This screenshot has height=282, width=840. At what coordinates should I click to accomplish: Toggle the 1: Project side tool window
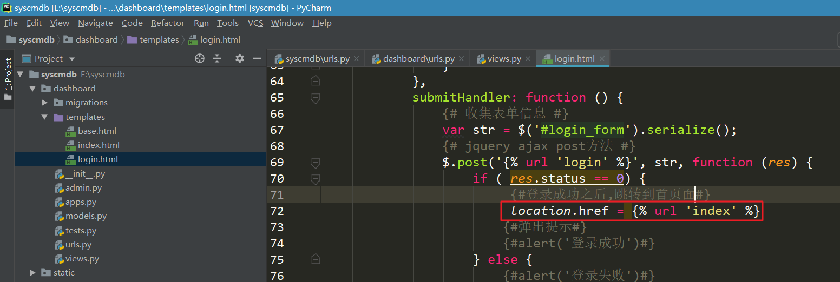click(8, 80)
